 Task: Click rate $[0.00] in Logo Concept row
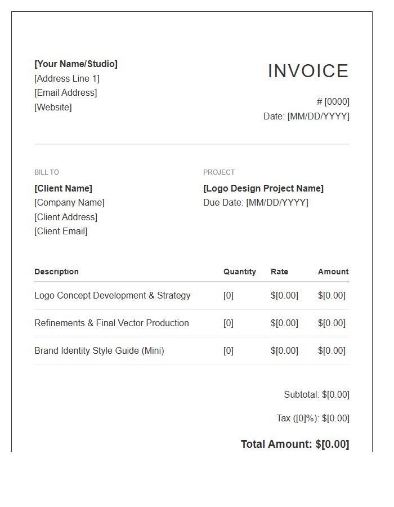[x=284, y=296]
